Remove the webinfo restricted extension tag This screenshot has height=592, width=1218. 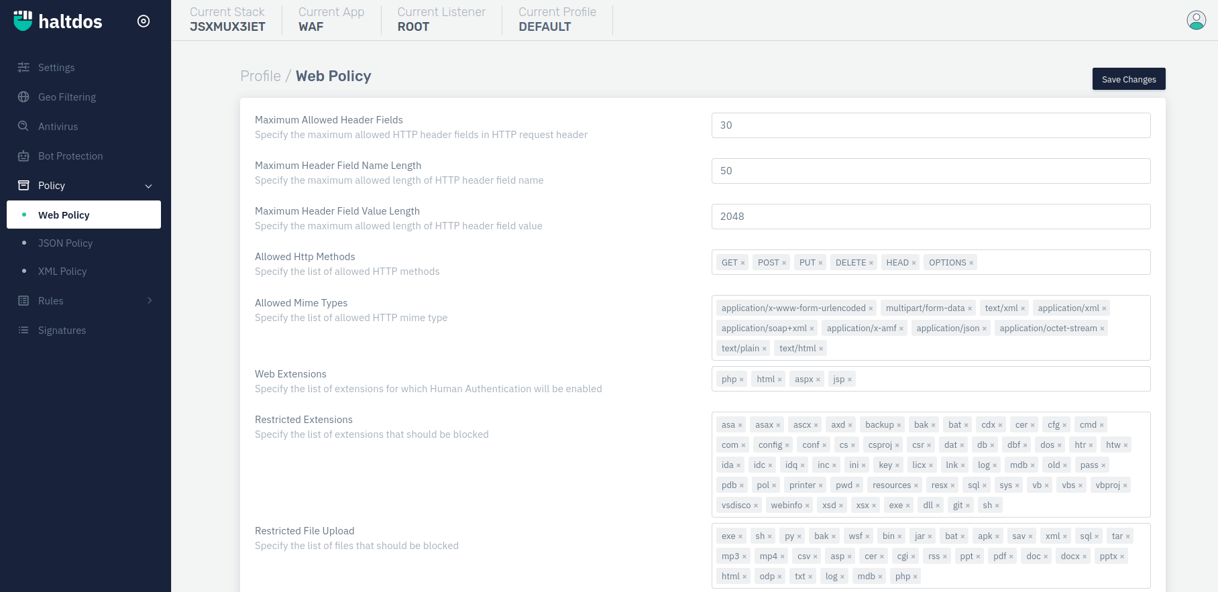pyautogui.click(x=808, y=506)
